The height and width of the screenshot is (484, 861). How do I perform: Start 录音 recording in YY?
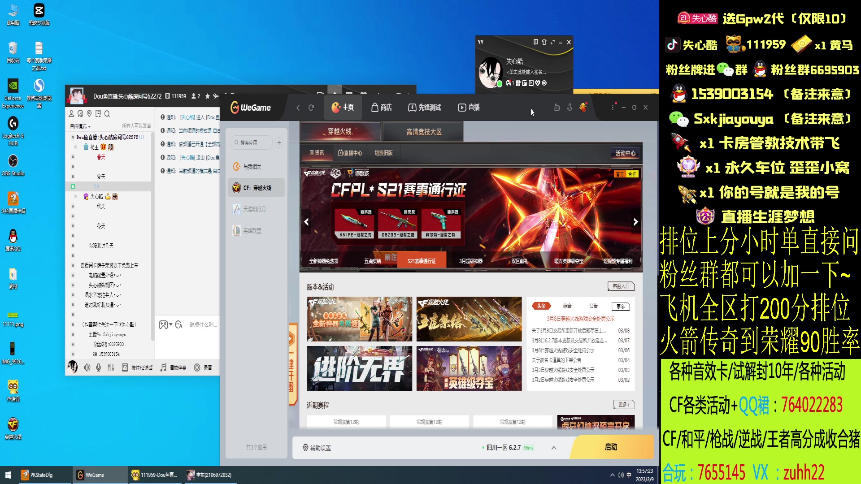(x=203, y=367)
